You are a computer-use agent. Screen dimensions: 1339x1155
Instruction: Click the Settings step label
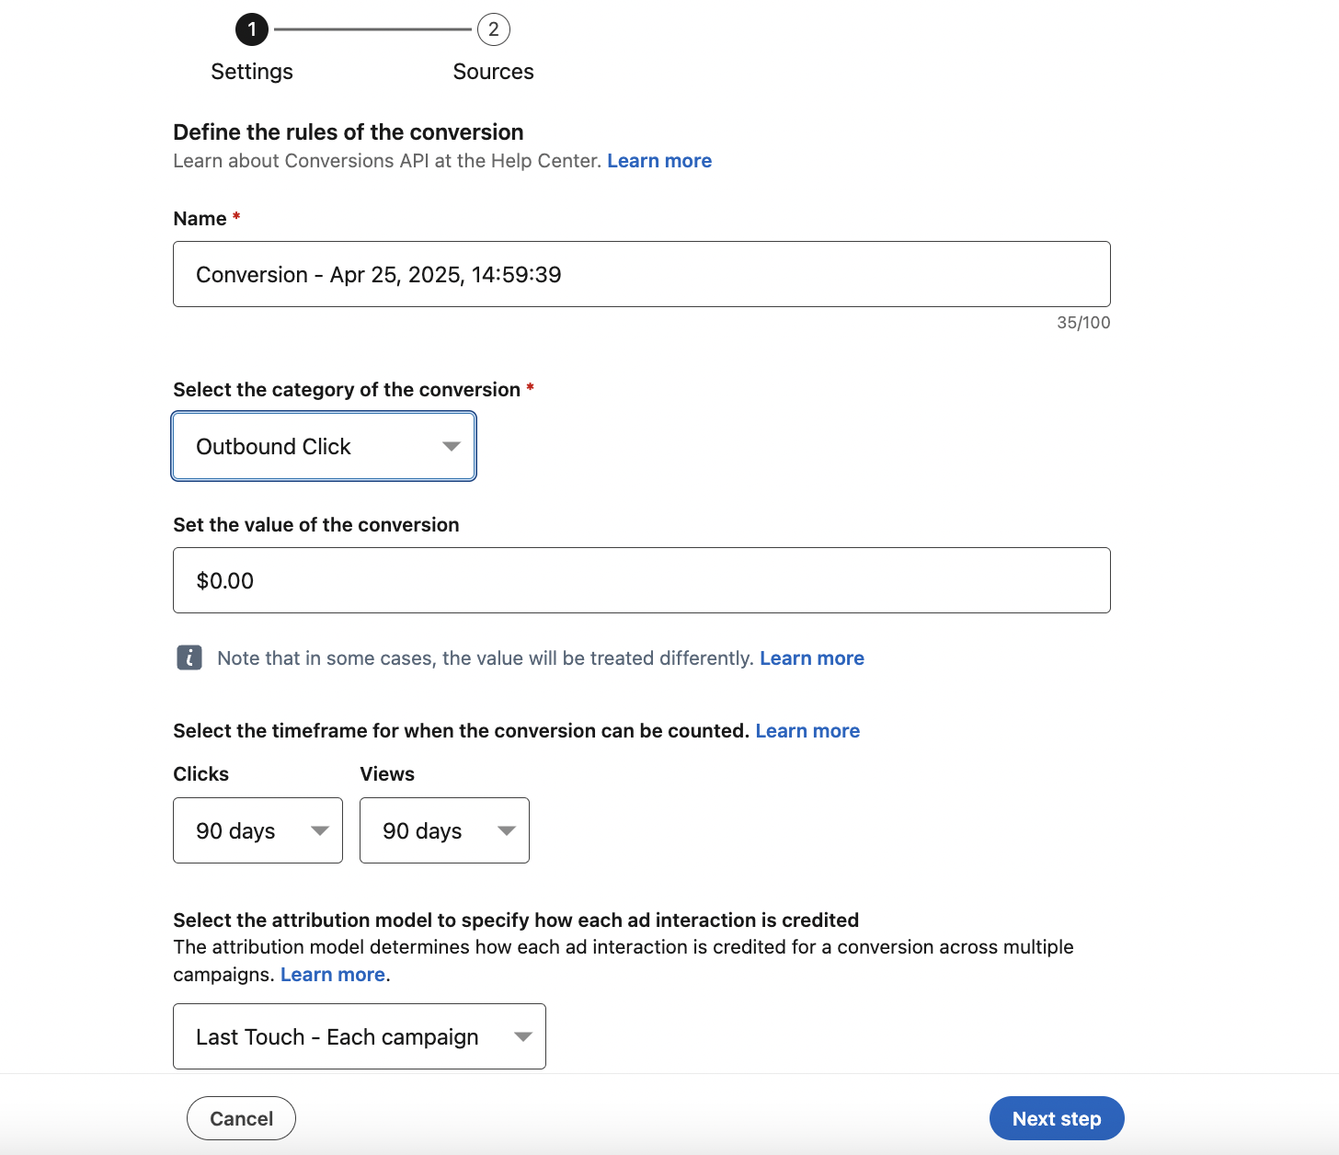252,72
